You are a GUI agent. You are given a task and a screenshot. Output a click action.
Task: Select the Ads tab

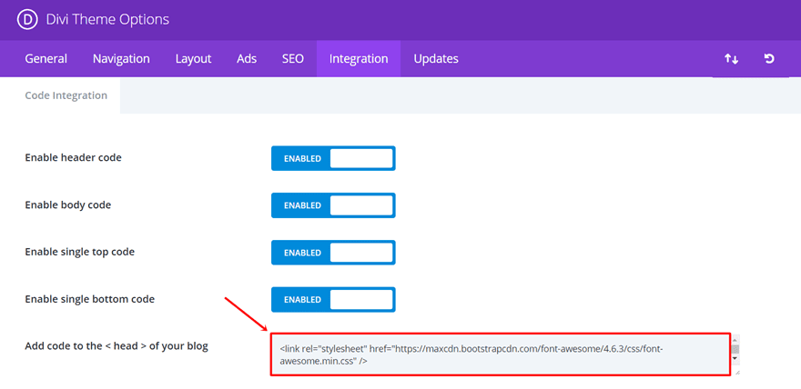247,59
